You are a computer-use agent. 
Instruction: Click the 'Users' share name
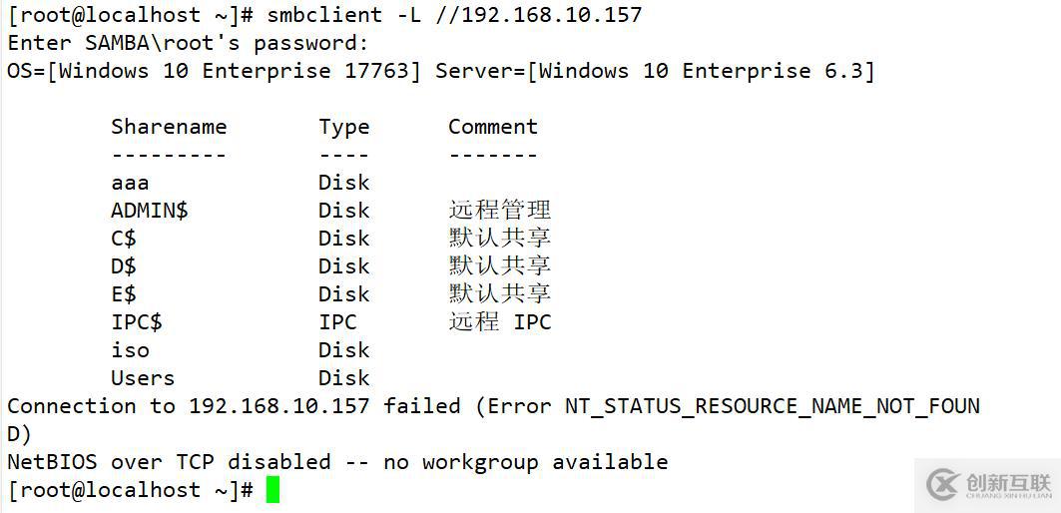point(143,378)
